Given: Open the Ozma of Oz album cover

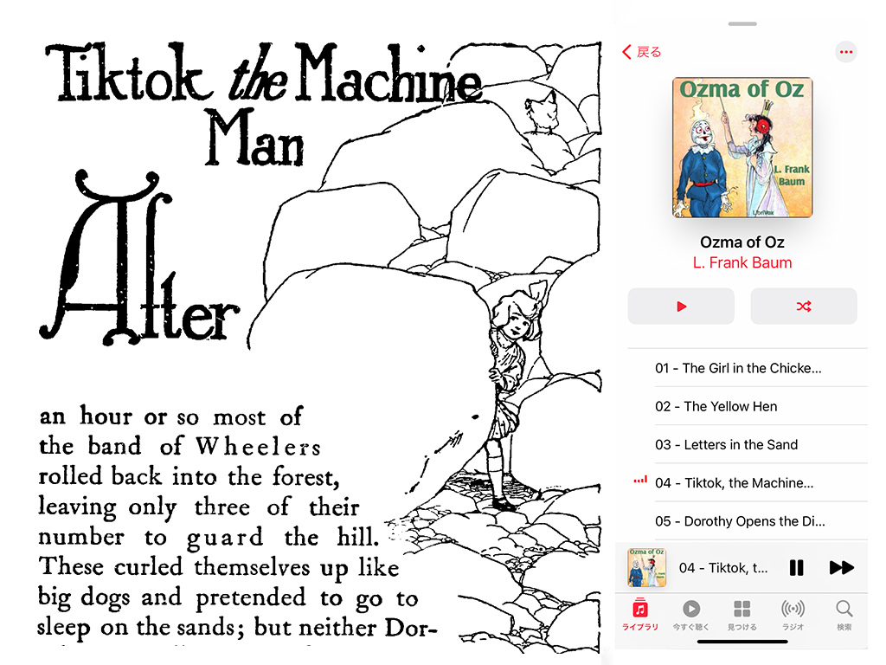Looking at the screenshot, I should [x=742, y=147].
